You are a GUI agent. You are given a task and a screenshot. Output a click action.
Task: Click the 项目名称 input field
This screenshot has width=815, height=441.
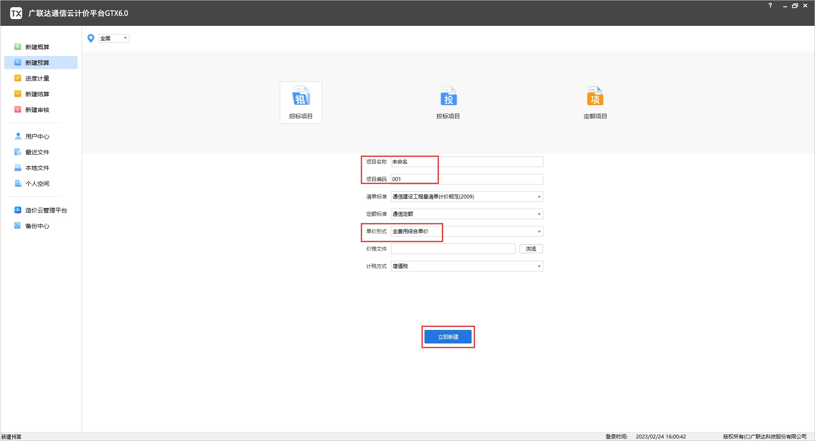pos(467,162)
